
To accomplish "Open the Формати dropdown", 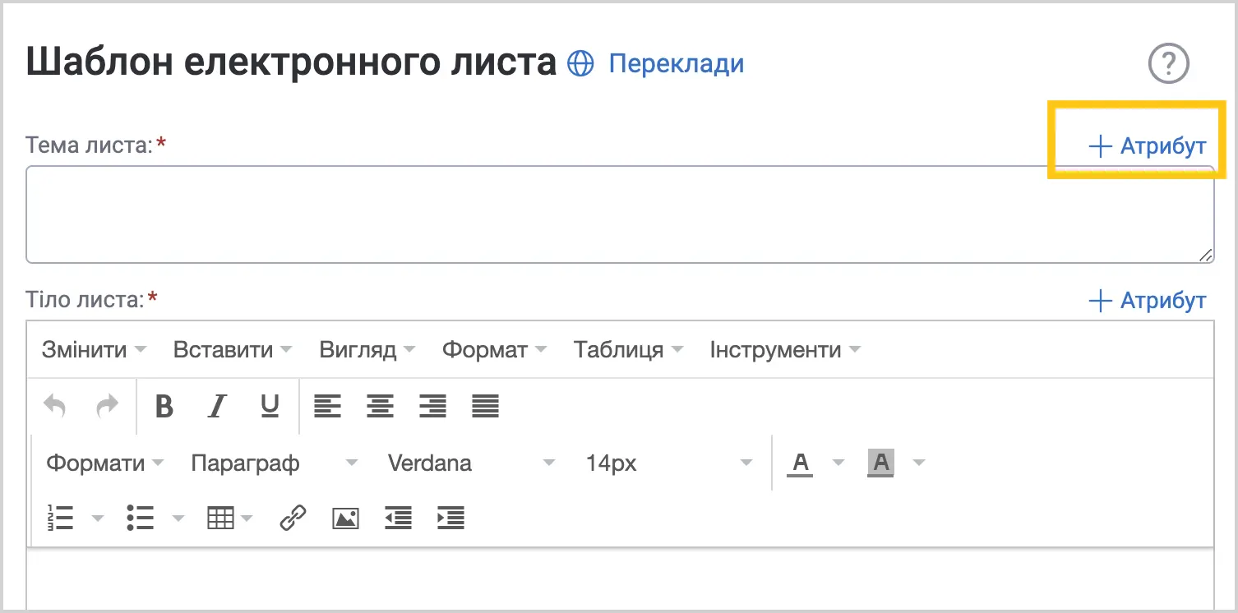I will 104,463.
